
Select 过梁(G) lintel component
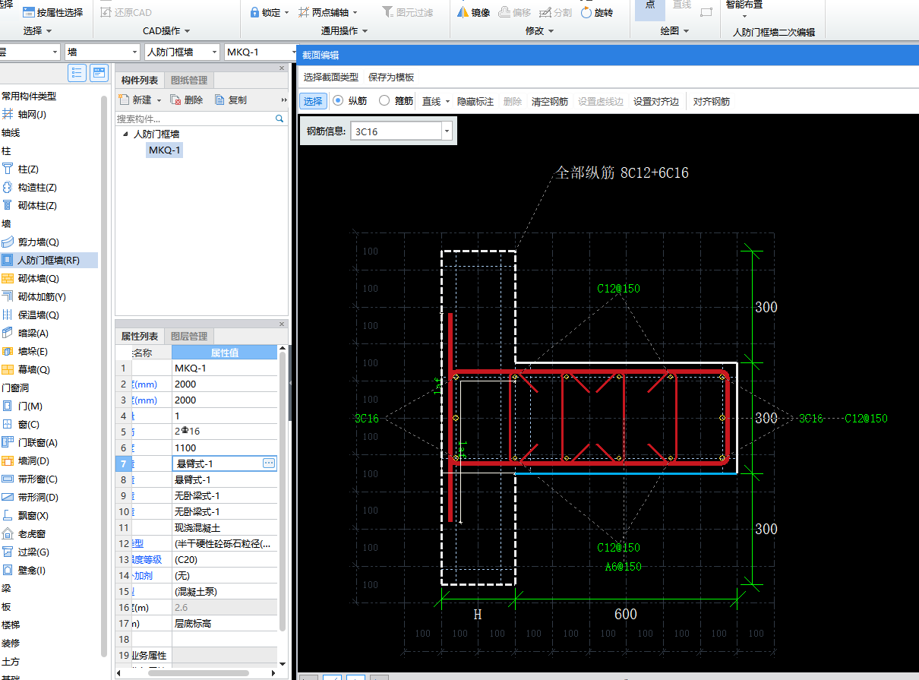click(x=25, y=552)
